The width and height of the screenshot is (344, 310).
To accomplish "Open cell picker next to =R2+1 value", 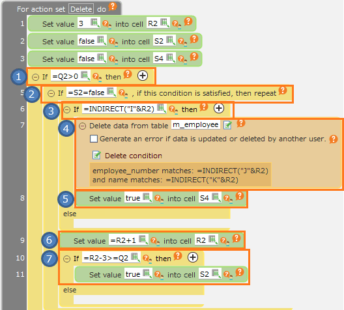I will pos(143,240).
